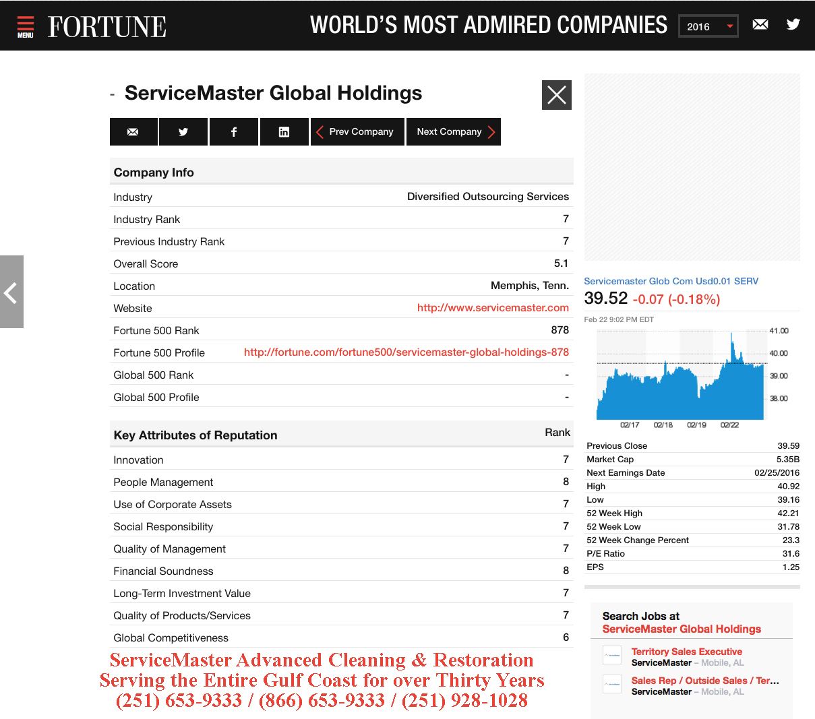Click the P/E Ratio value 31.6

[791, 553]
